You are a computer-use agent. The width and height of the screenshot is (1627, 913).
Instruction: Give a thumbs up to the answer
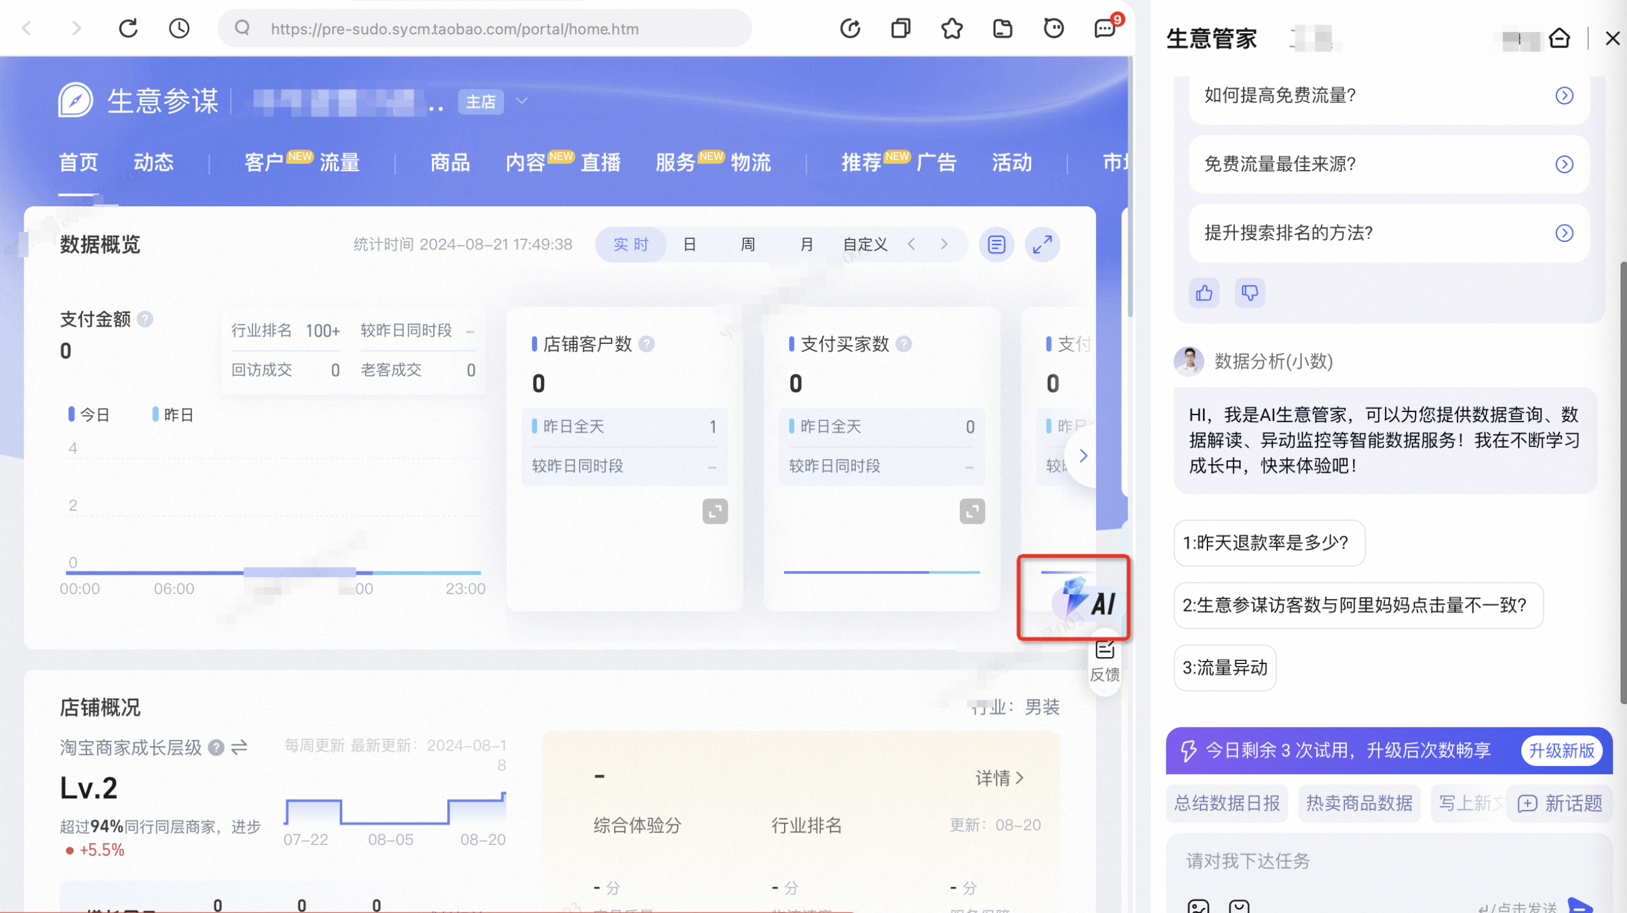pos(1204,293)
